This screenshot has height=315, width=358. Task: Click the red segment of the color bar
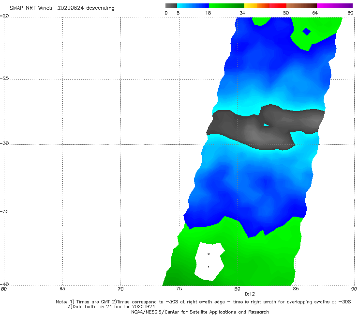pyautogui.click(x=278, y=6)
